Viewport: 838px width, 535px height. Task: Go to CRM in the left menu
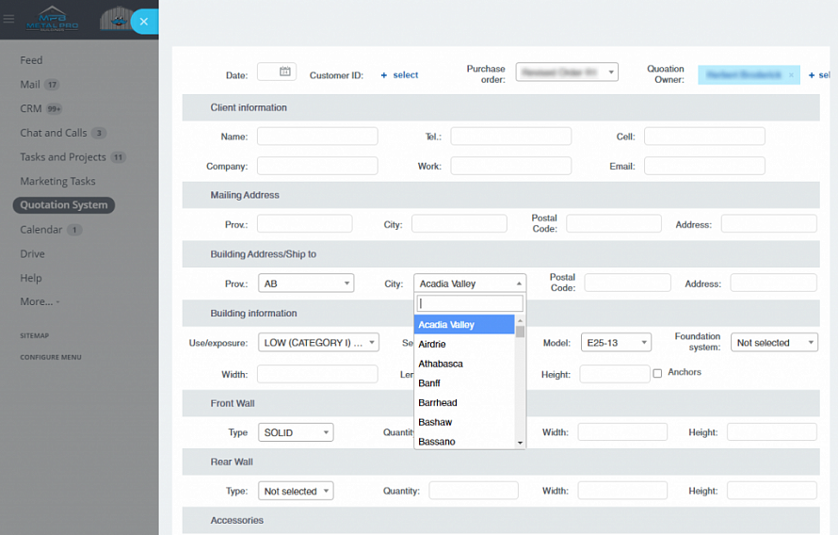[31, 108]
